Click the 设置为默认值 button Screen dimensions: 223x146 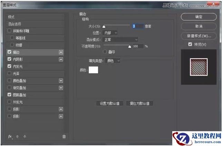[x=110, y=103]
